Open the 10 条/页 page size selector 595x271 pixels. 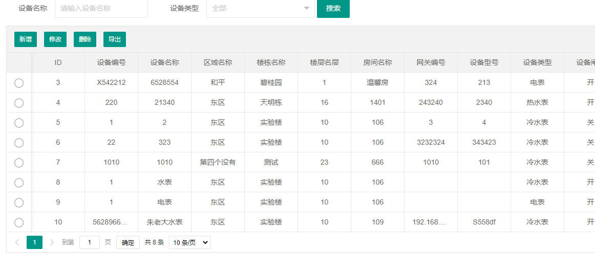[189, 242]
